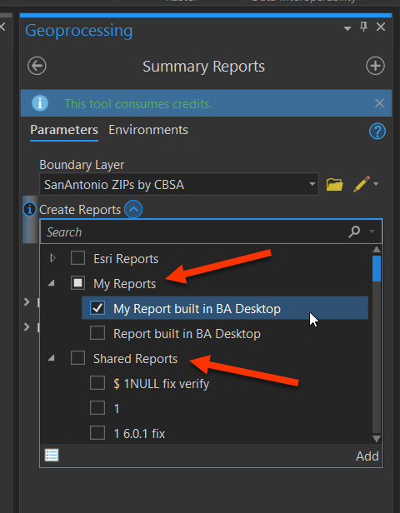This screenshot has height=513, width=400.
Task: Click the reports list scroll down arrow
Action: coord(377,438)
